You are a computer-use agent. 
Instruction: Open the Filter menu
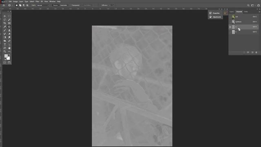(37, 2)
